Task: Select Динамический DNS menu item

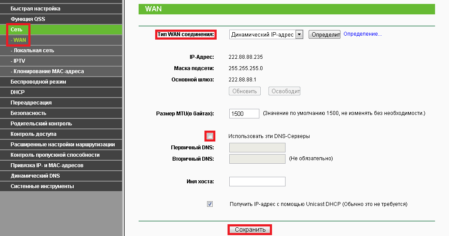Action: click(35, 176)
